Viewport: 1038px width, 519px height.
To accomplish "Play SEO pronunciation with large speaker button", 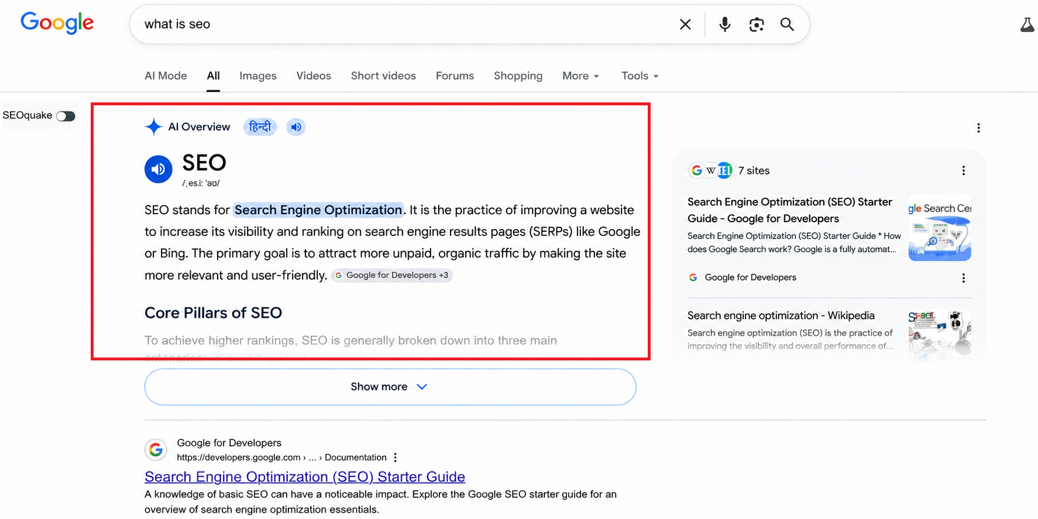I will click(159, 169).
